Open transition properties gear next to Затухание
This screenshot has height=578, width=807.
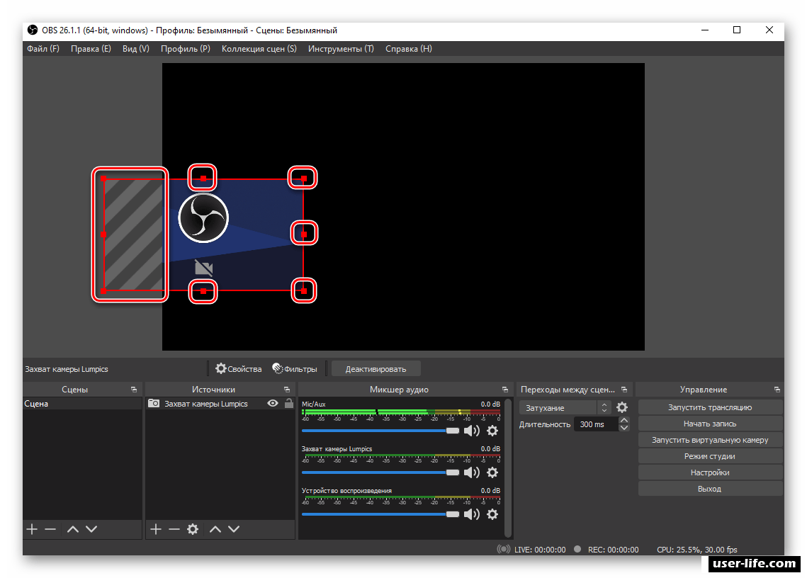tap(622, 407)
